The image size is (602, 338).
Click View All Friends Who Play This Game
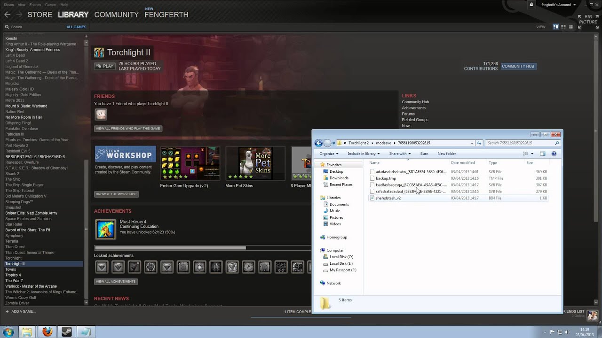pos(128,128)
